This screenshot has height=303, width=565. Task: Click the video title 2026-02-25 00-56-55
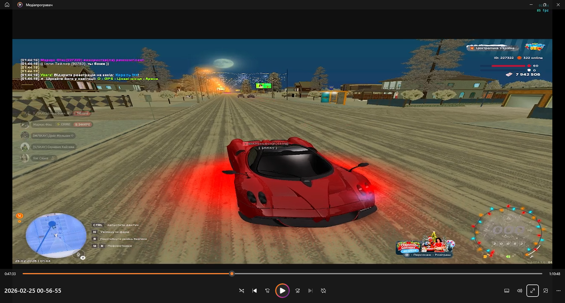point(33,291)
